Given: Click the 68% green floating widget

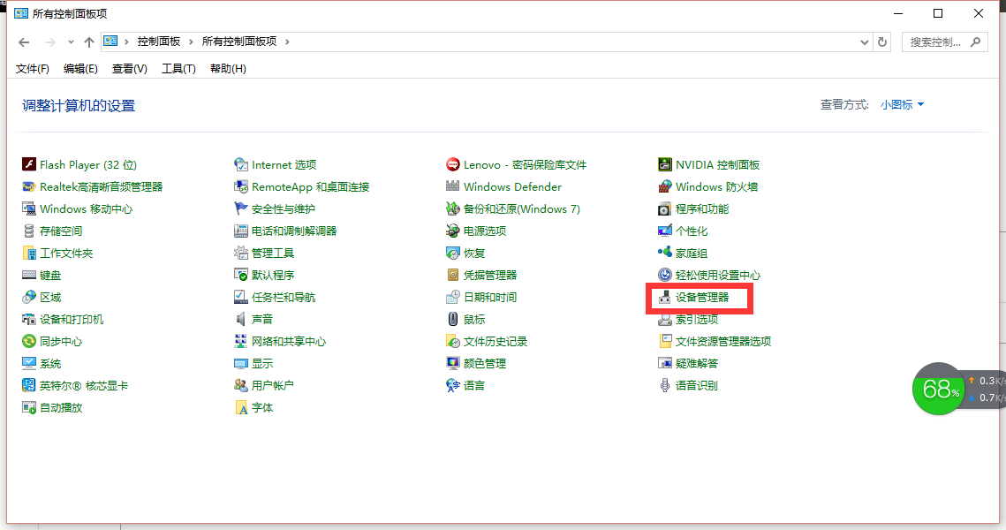Looking at the screenshot, I should pyautogui.click(x=939, y=389).
